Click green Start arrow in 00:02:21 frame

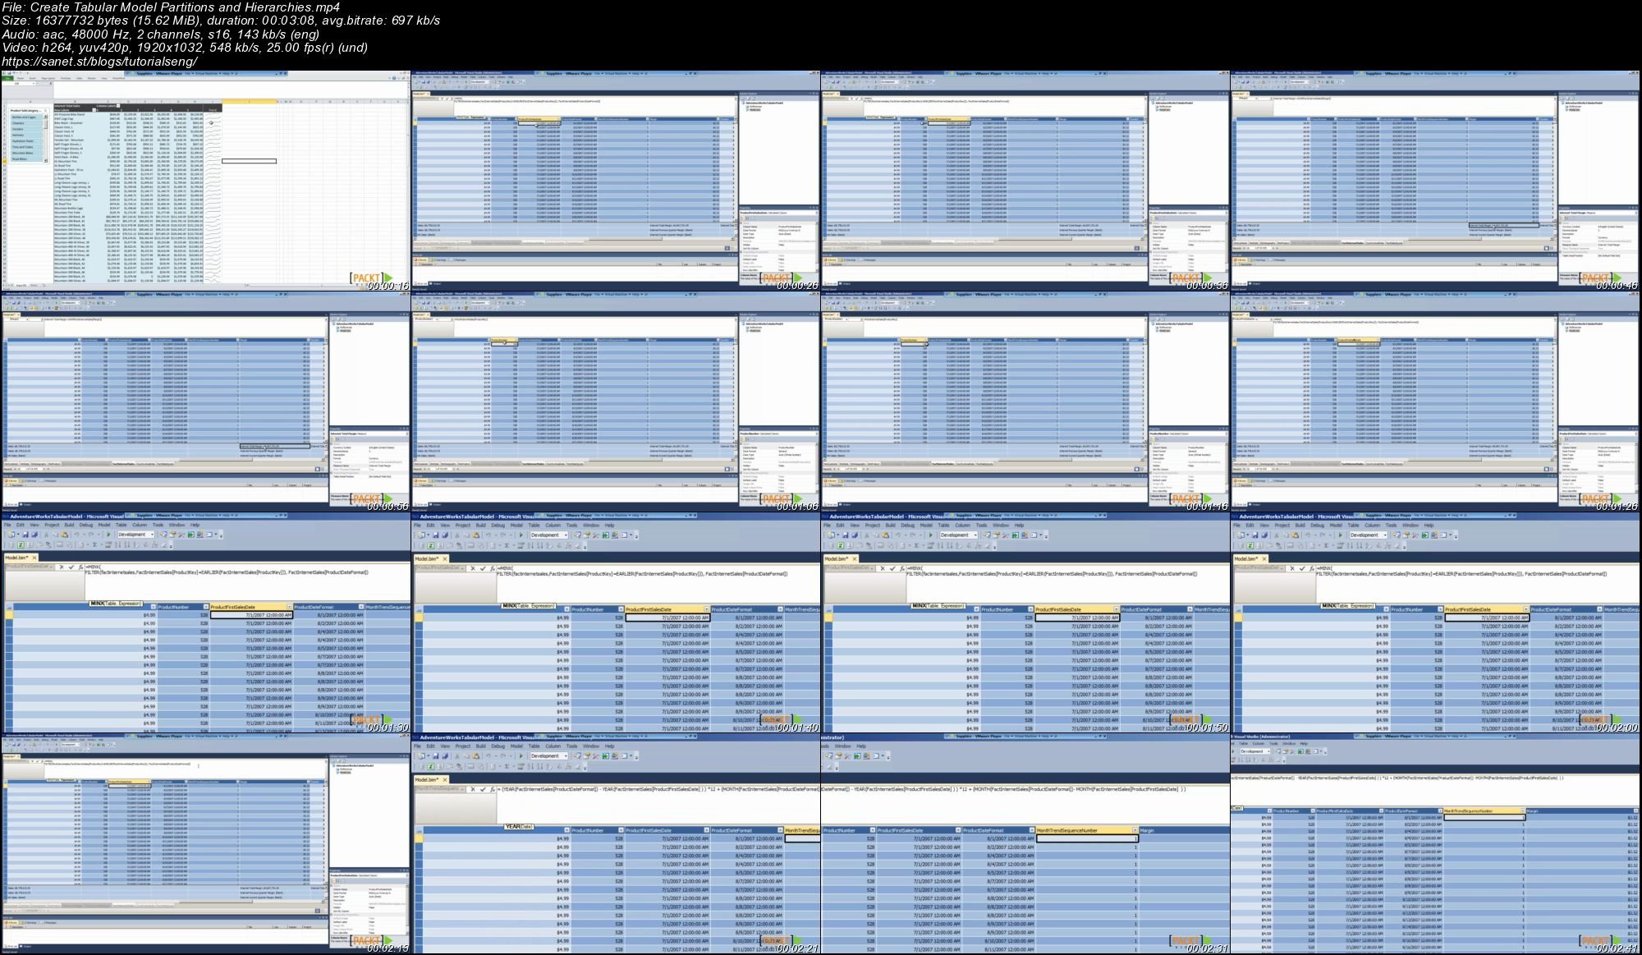521,755
